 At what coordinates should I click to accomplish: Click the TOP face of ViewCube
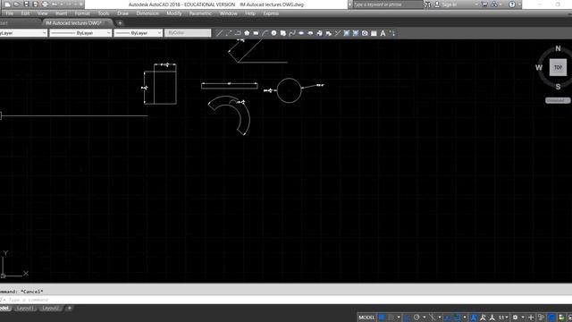pos(558,68)
